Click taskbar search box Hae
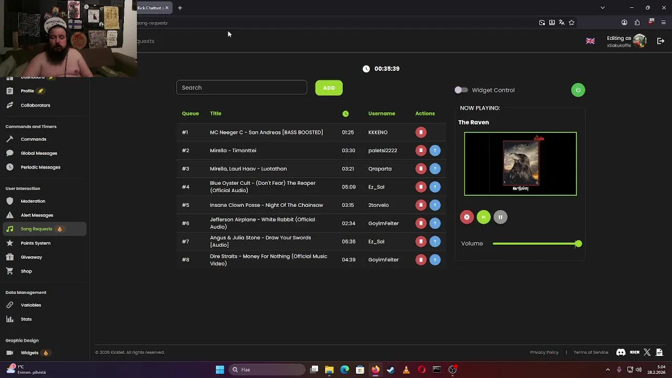The height and width of the screenshot is (378, 672). pyautogui.click(x=267, y=370)
